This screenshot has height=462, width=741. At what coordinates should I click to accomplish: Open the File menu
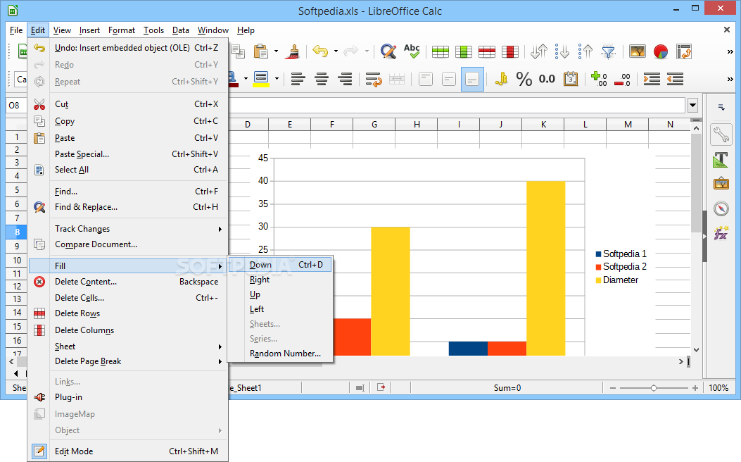pos(16,30)
